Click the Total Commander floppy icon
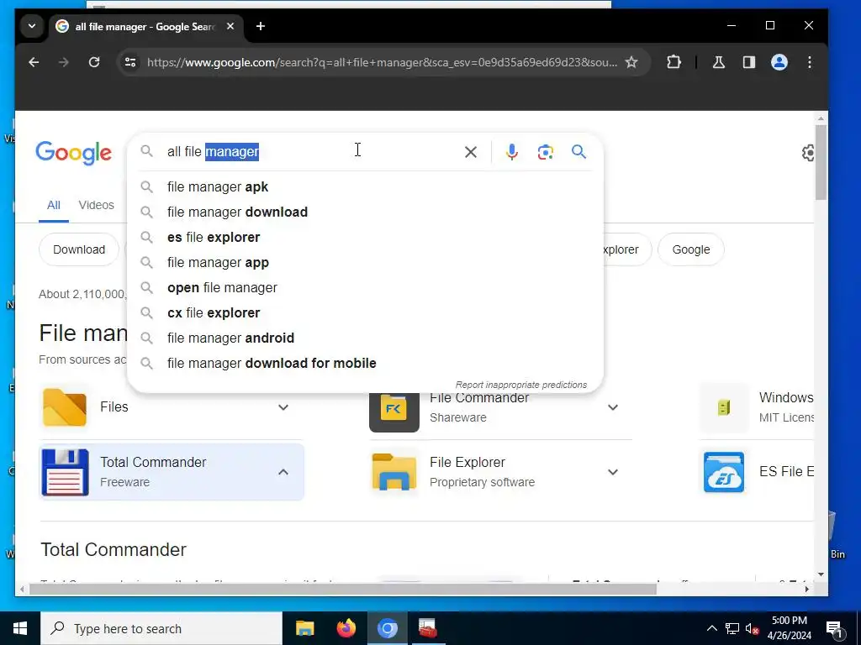The image size is (861, 645). [x=65, y=472]
